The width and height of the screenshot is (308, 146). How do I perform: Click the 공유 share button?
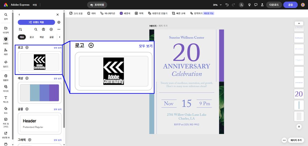[x=290, y=5]
